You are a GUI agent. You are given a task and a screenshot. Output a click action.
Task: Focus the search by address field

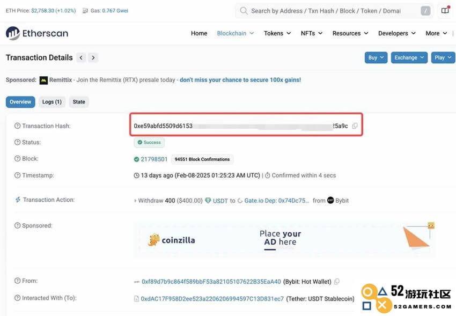pos(334,11)
